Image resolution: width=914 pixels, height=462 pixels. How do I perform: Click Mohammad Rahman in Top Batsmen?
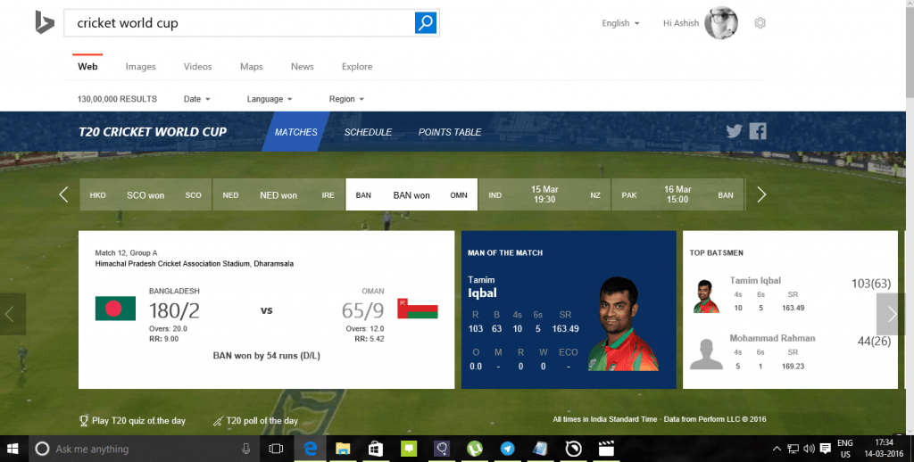point(772,338)
